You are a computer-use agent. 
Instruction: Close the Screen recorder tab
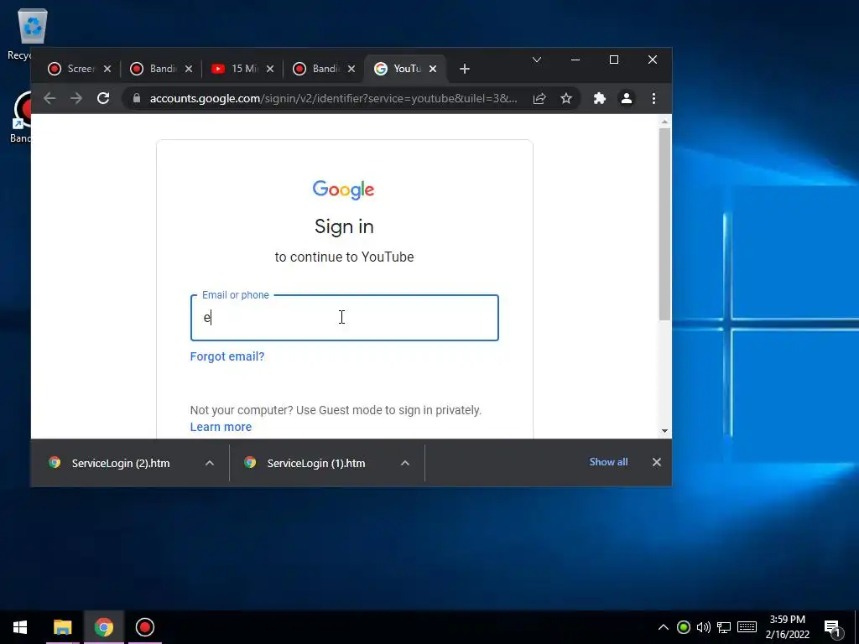click(x=107, y=69)
